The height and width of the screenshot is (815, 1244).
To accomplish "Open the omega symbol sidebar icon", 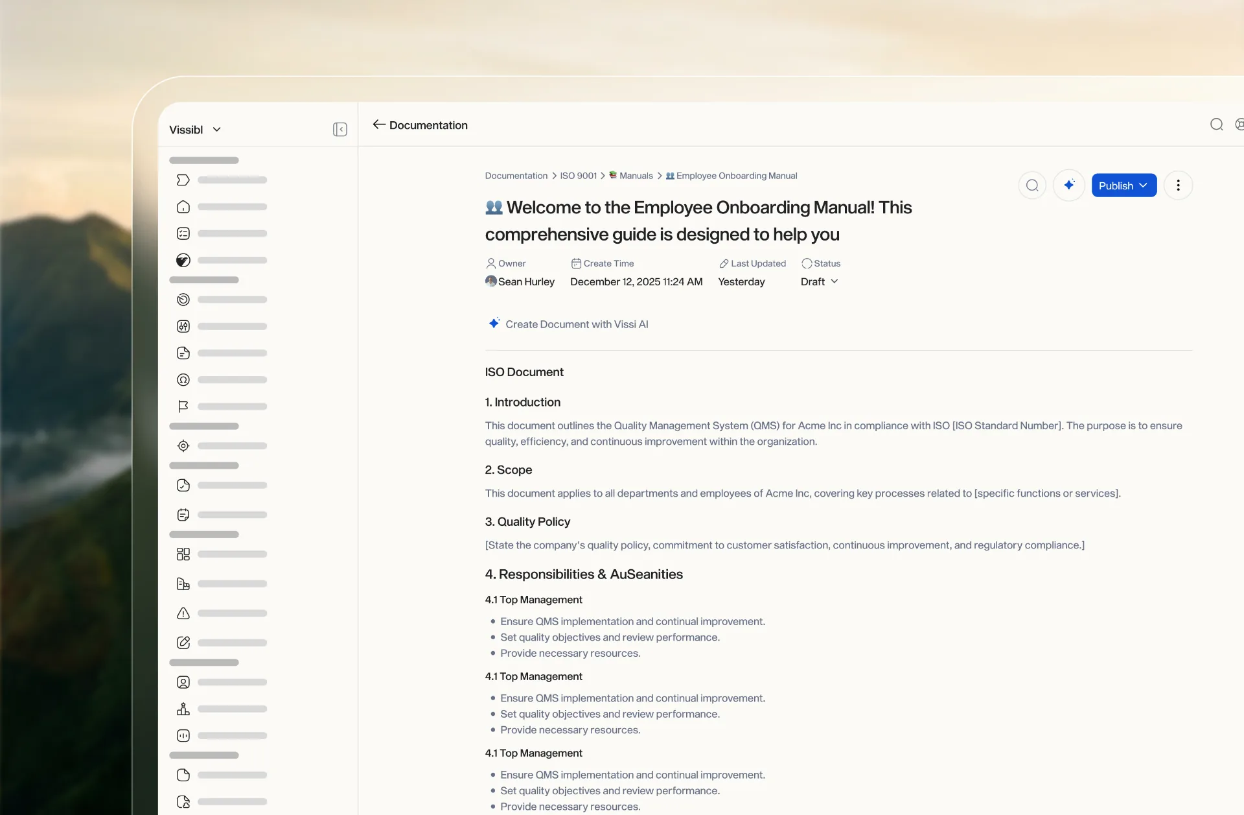I will pyautogui.click(x=183, y=380).
